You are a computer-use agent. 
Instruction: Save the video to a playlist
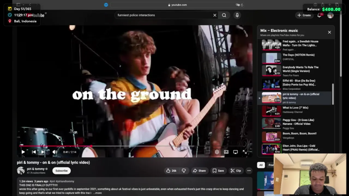tap(218, 171)
